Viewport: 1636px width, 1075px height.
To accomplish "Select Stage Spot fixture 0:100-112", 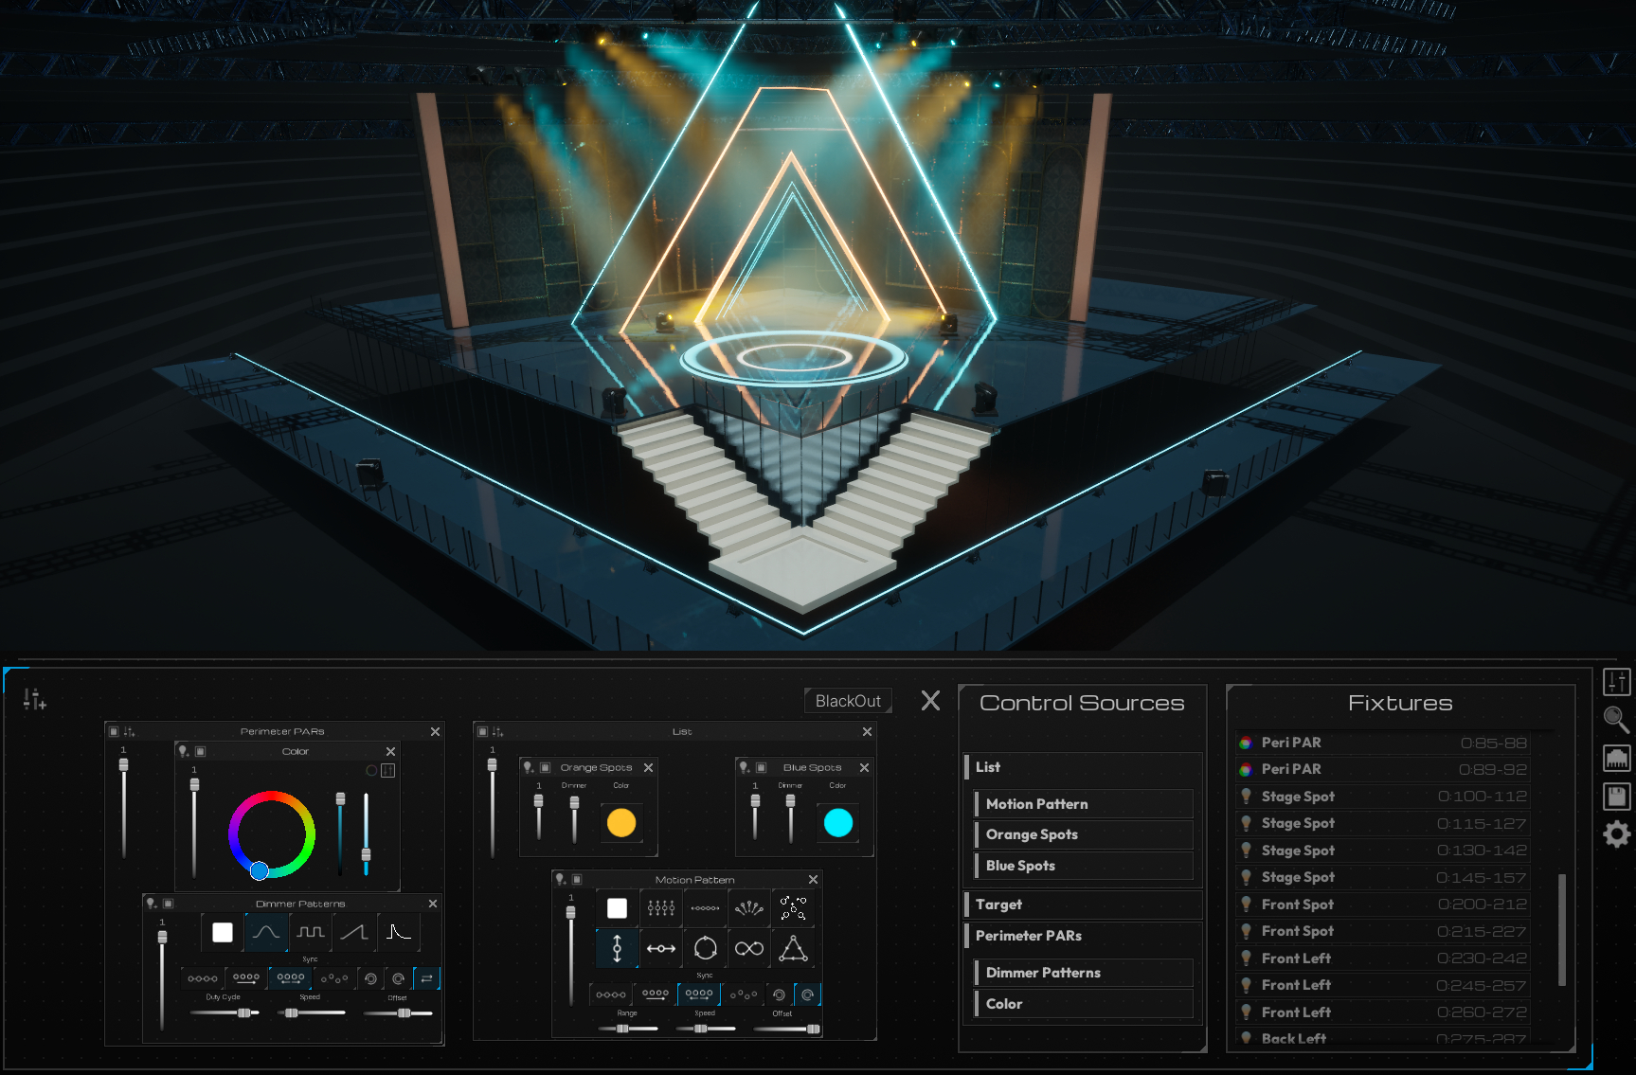I will point(1383,797).
